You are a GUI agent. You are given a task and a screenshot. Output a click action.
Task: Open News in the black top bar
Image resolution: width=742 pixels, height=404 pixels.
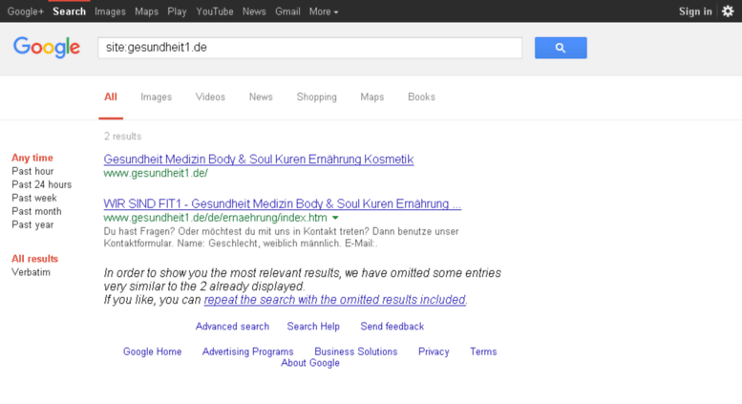coord(254,11)
